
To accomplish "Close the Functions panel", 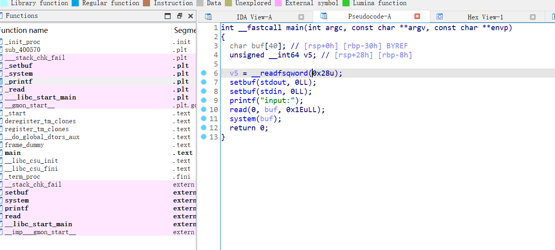I will (x=190, y=16).
